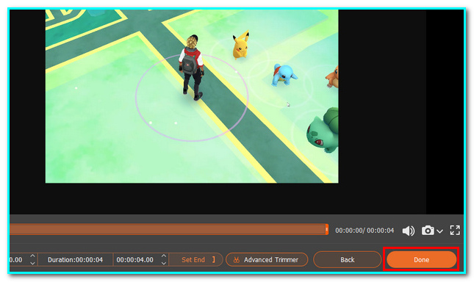This screenshot has width=474, height=282.
Task: Click the Advanced Trimmer label text
Action: point(271,260)
